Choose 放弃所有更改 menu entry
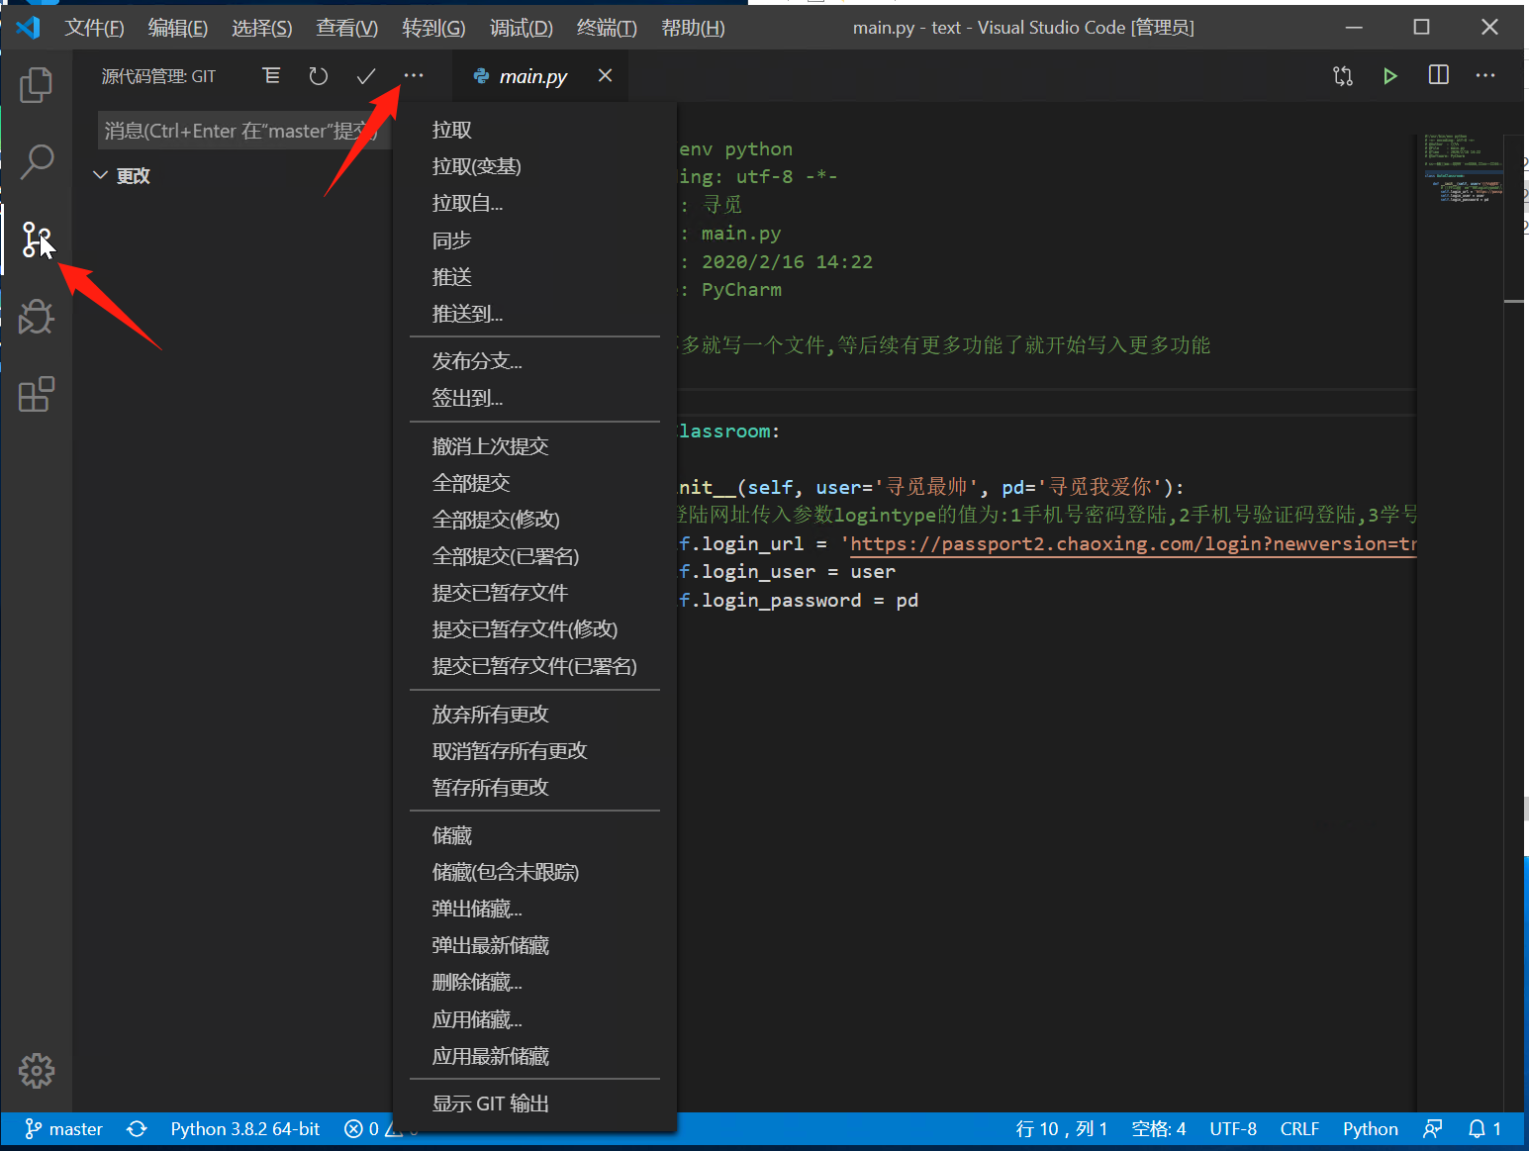This screenshot has width=1529, height=1151. 534,715
